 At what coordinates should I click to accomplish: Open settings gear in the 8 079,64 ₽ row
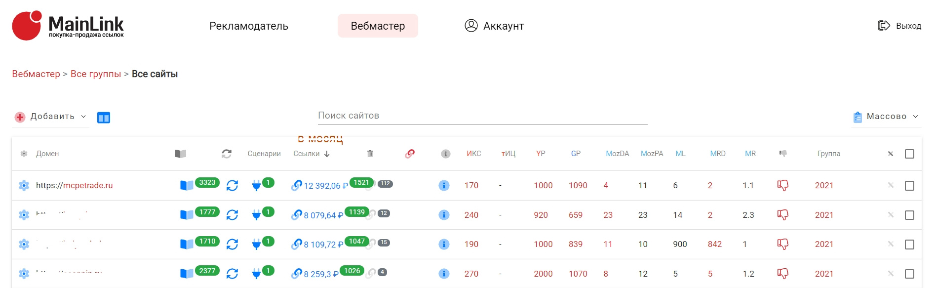point(24,215)
